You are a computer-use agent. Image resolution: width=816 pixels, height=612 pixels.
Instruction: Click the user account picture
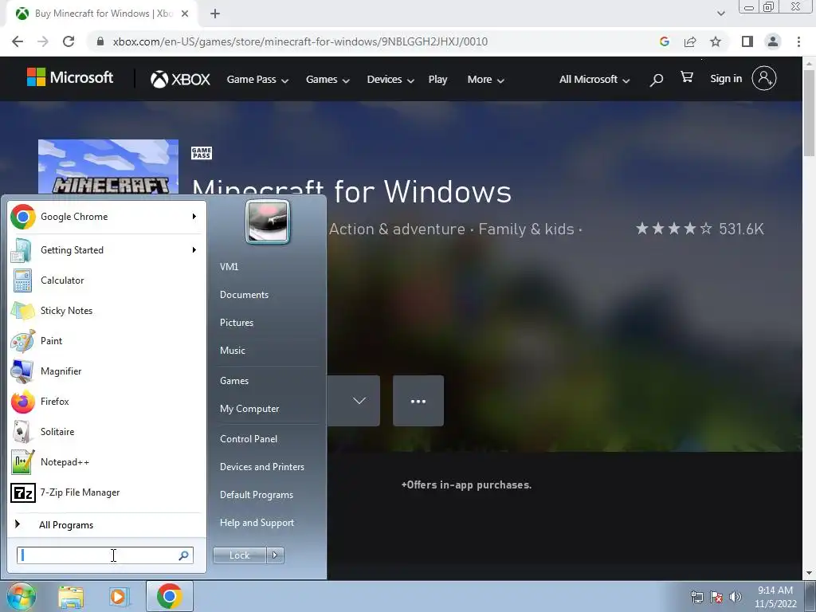[x=268, y=222]
